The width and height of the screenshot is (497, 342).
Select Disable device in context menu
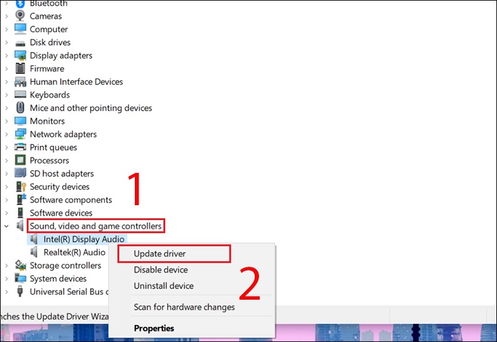coord(160,270)
